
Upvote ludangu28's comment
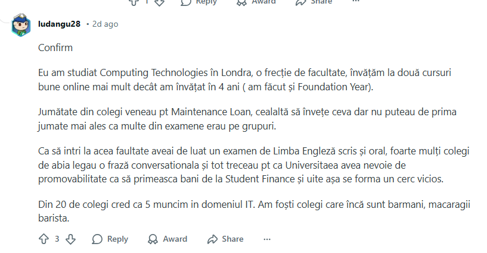(x=44, y=239)
